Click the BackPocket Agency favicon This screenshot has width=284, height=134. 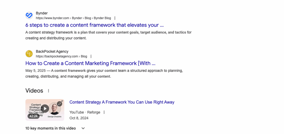[x=29, y=54]
